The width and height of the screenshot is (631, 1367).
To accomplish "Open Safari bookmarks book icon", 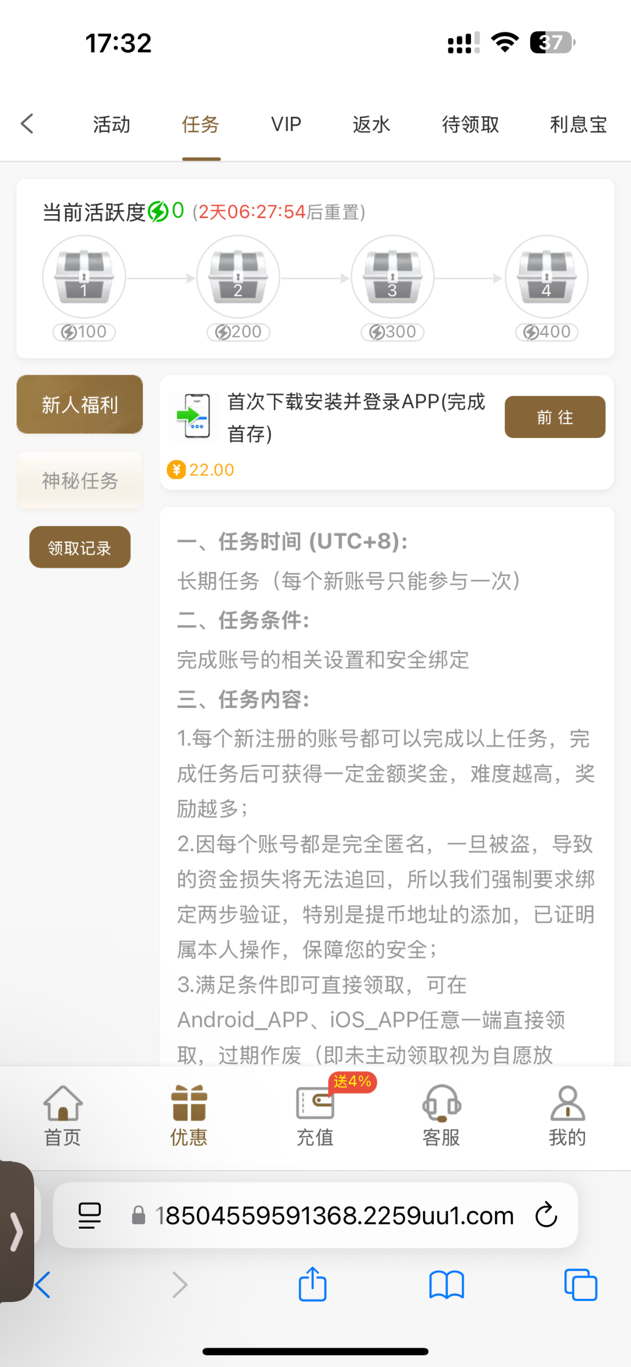I will point(446,1285).
